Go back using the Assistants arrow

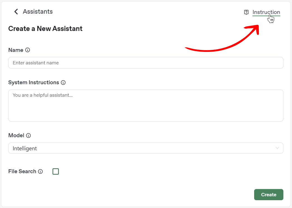coord(16,11)
